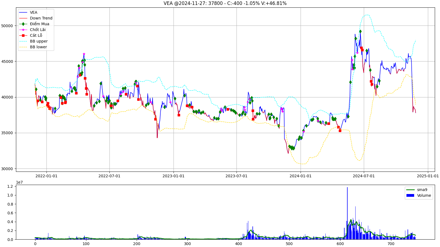The image size is (440, 247).
Task: Click the 300 x-axis label on volume chart
Action: (188, 244)
